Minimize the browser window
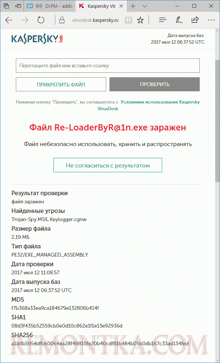This screenshot has height=363, width=220. [x=177, y=6]
